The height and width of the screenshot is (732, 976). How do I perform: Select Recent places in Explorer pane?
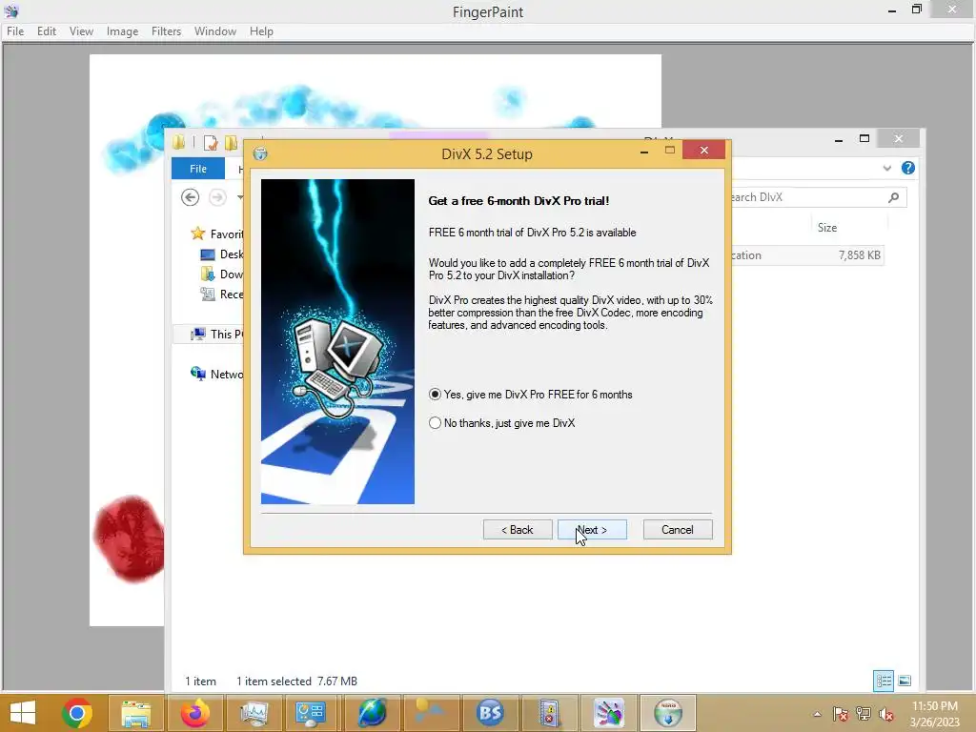[221, 294]
